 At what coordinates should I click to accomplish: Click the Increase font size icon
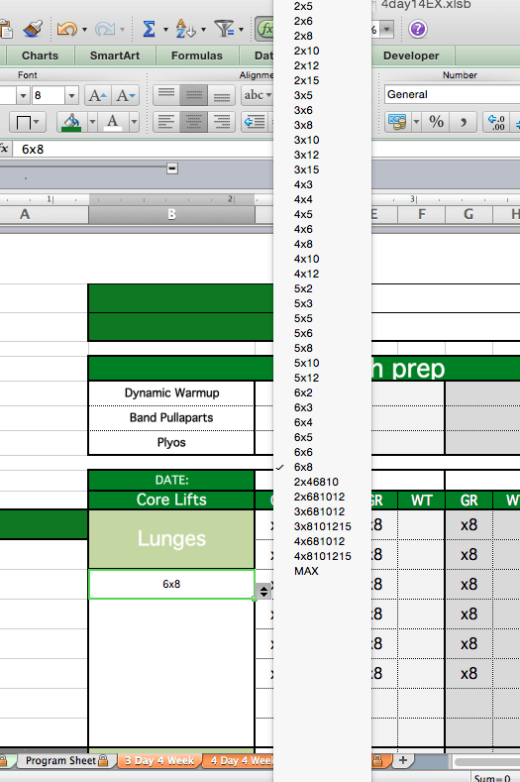tap(97, 95)
